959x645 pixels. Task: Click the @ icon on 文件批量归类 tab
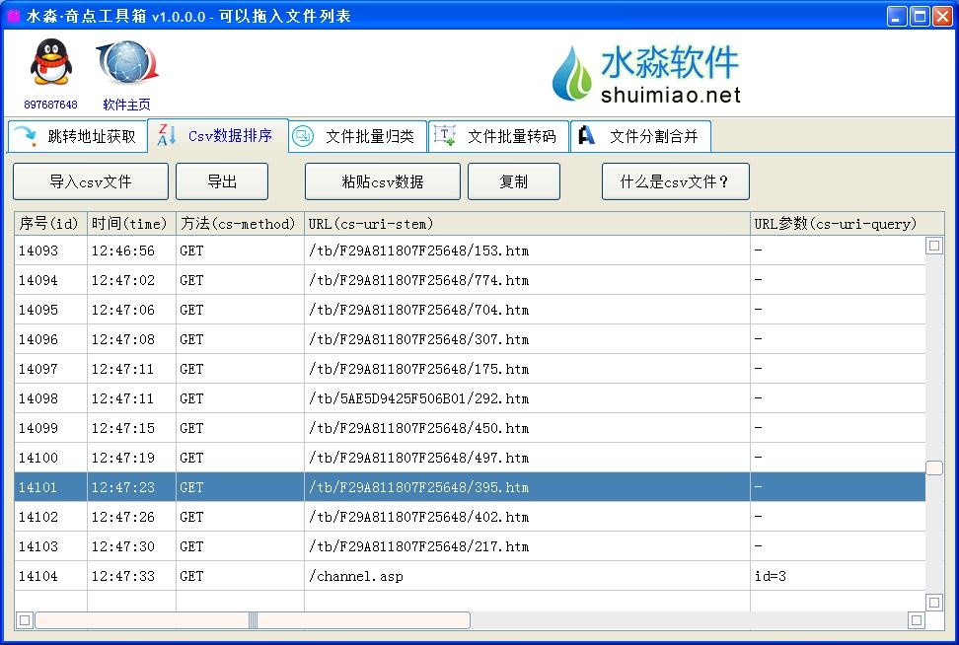click(305, 136)
